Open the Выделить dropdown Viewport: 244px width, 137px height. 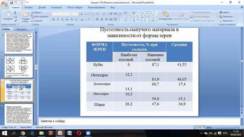(x=227, y=21)
